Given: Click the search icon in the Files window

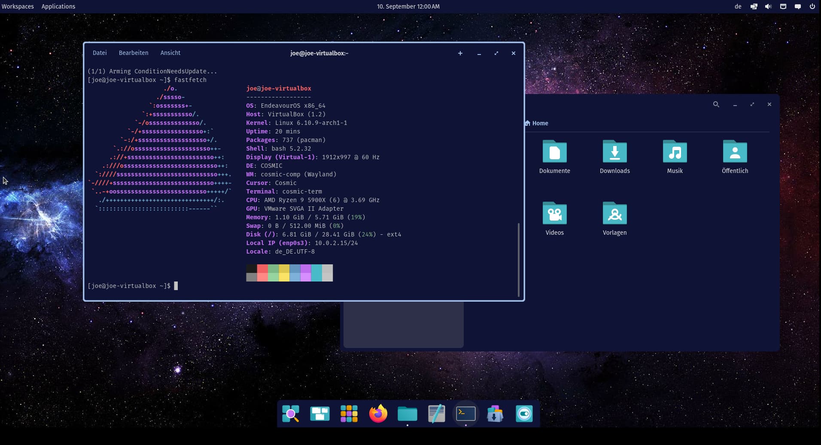Looking at the screenshot, I should [716, 104].
